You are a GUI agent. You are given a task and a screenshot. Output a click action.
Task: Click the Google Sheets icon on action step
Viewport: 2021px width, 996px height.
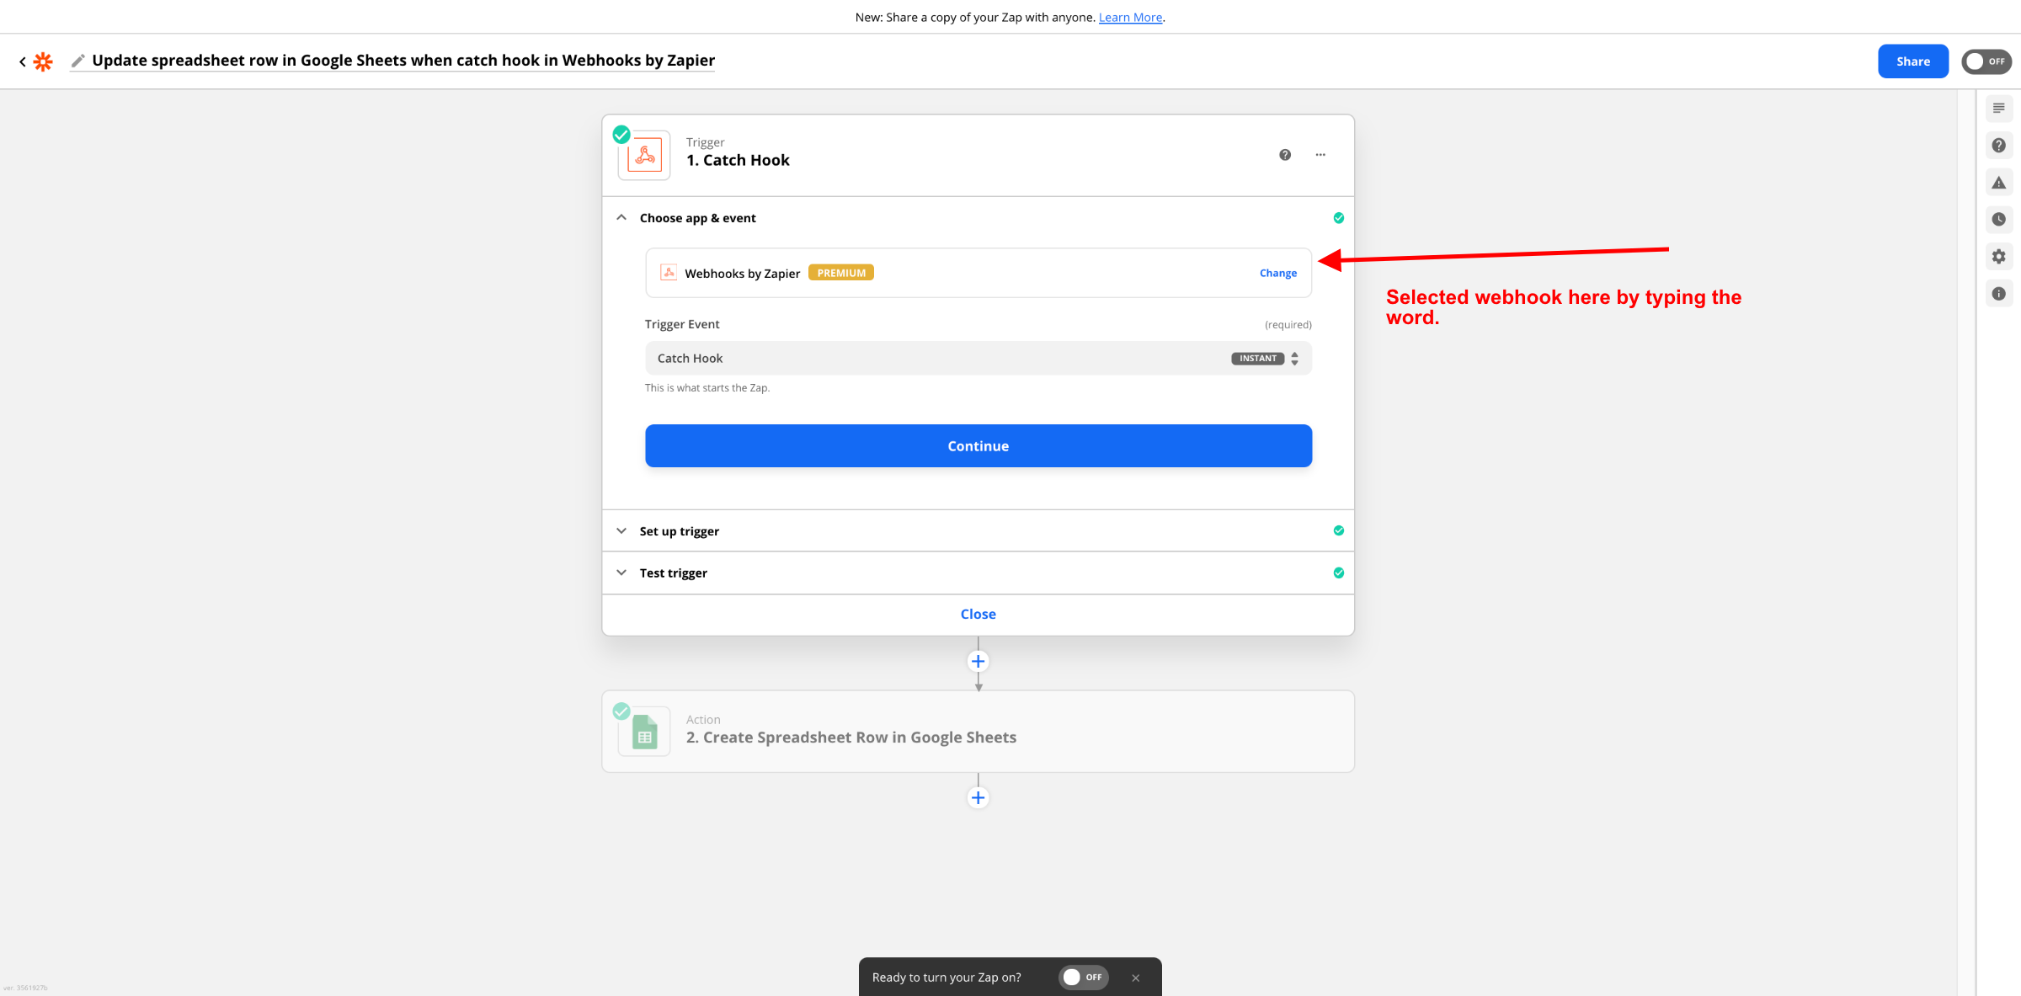tap(644, 732)
